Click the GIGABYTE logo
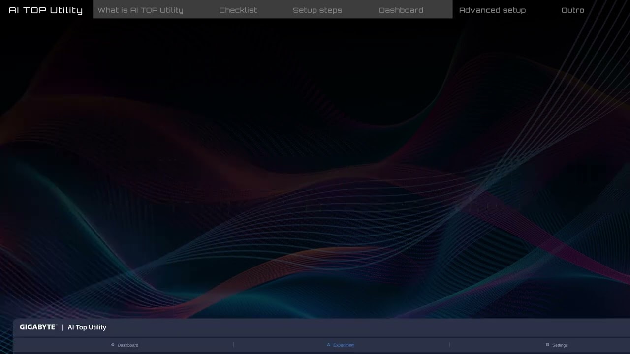Screen dimensions: 630x354 pyautogui.click(x=38, y=327)
